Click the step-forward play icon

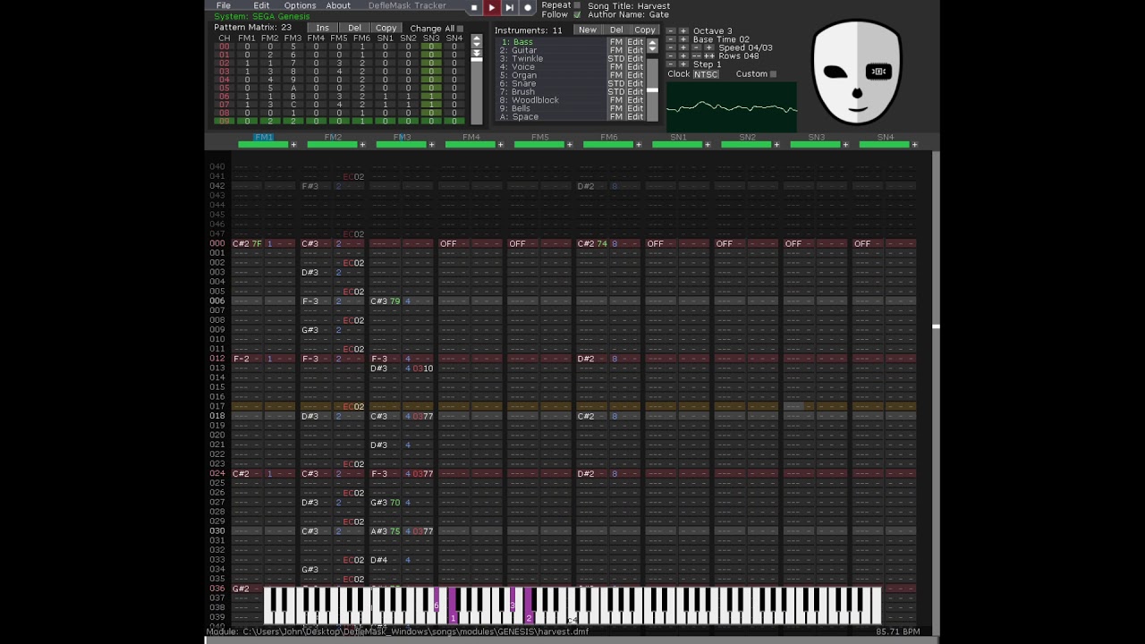(509, 7)
